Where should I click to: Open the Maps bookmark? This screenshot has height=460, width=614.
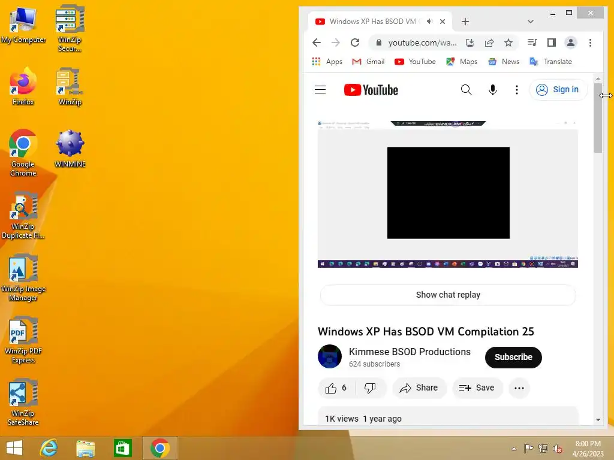(x=462, y=62)
